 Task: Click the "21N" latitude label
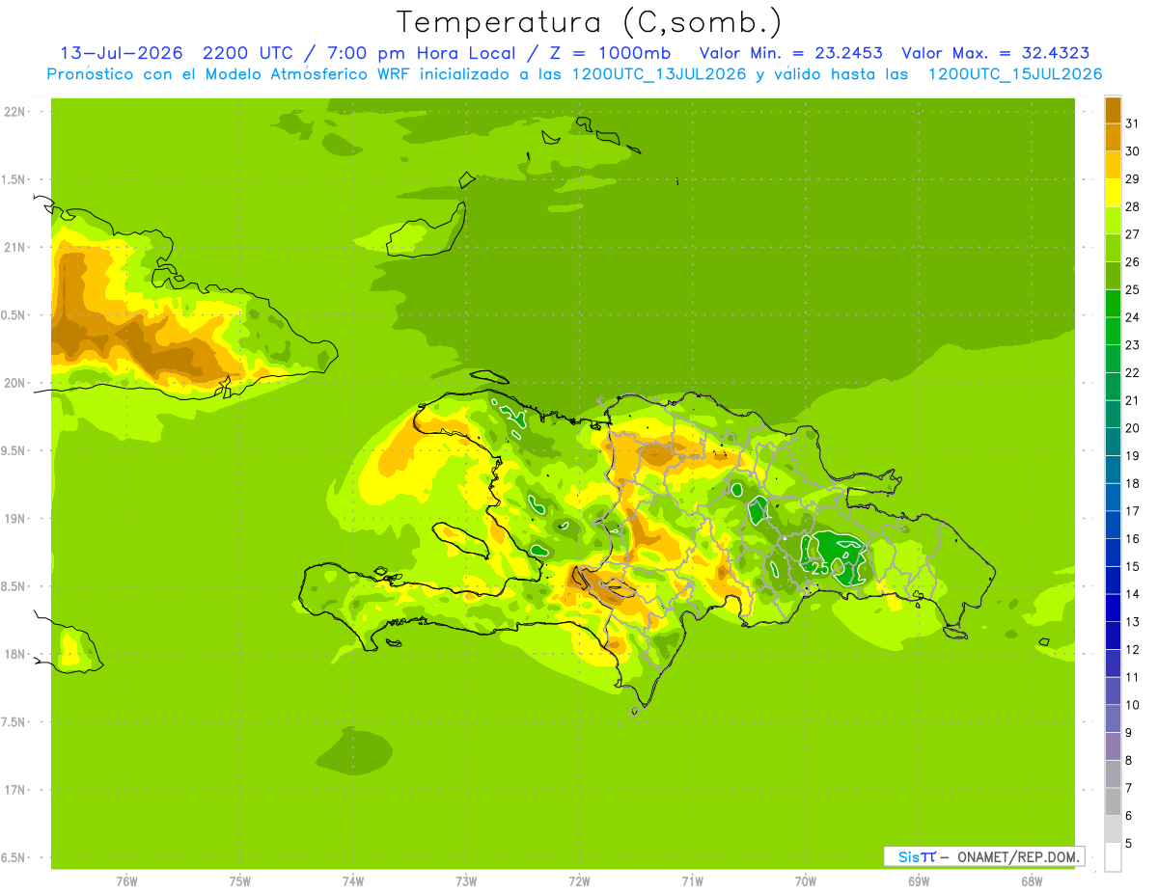click(15, 248)
